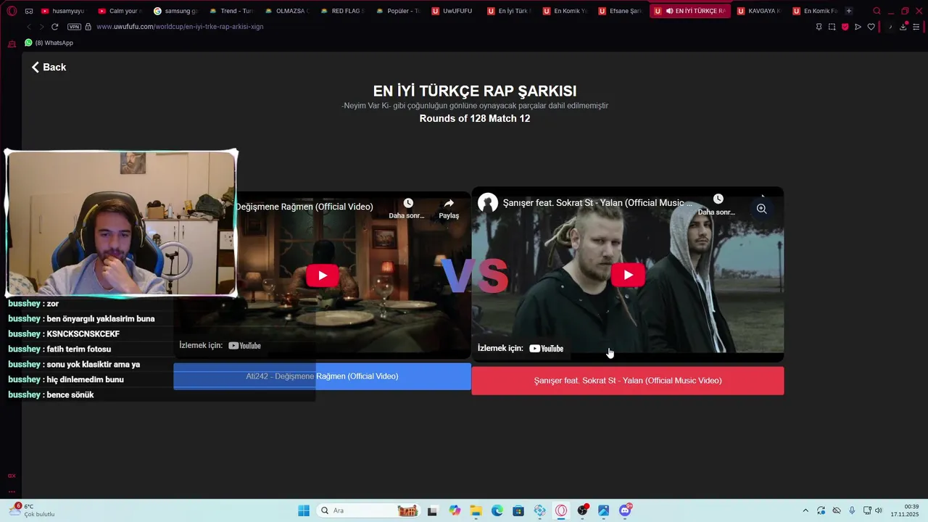This screenshot has width=928, height=522.
Task: Open a new browser tab
Action: pos(849,11)
